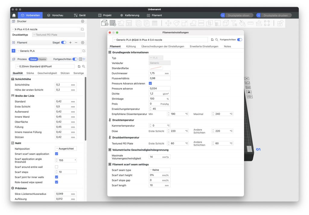Edit the Generic PLA filament preset icon
This screenshot has width=309, height=215.
pyautogui.click(x=84, y=51)
